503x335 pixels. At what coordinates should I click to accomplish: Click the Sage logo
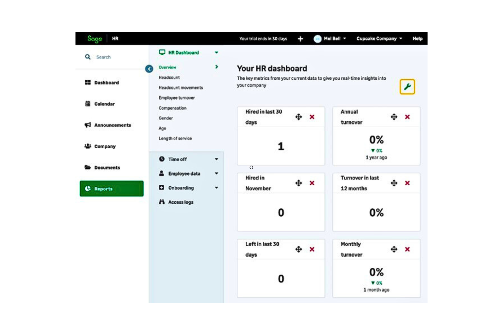(94, 39)
